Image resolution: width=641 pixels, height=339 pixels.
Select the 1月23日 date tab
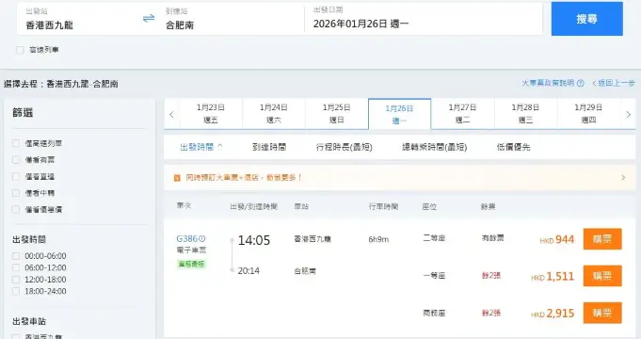pyautogui.click(x=211, y=114)
